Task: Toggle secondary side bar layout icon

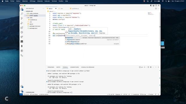Action: coord(156,5)
